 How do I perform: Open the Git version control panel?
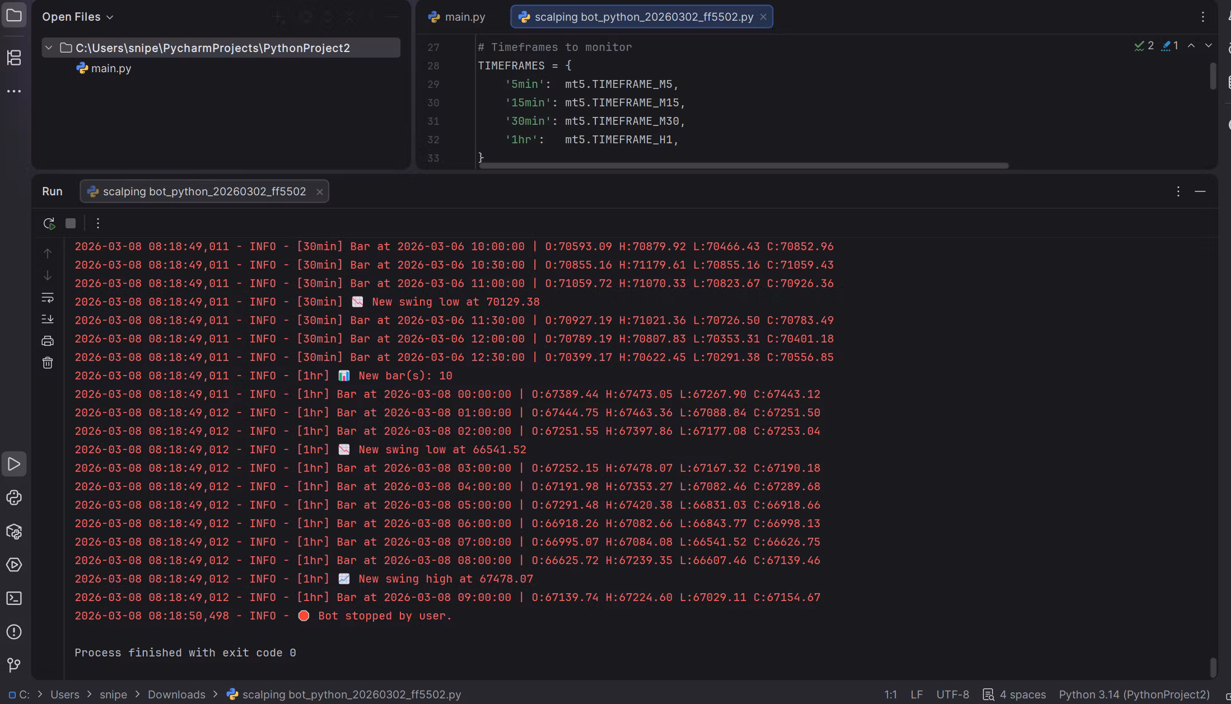[x=14, y=665]
